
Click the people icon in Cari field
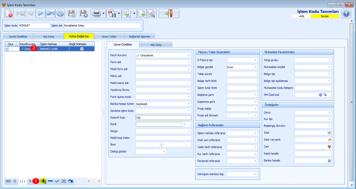[x=329, y=147]
